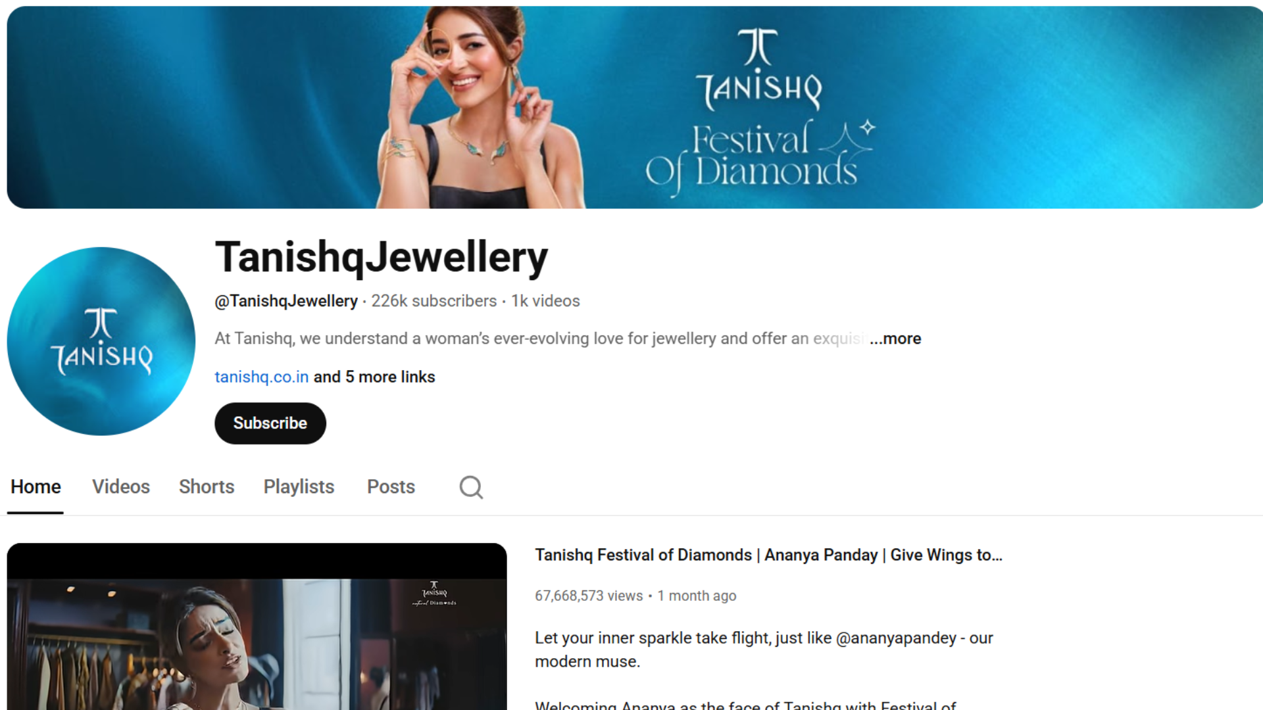Select the Home tab
The height and width of the screenshot is (710, 1263).
pos(36,486)
